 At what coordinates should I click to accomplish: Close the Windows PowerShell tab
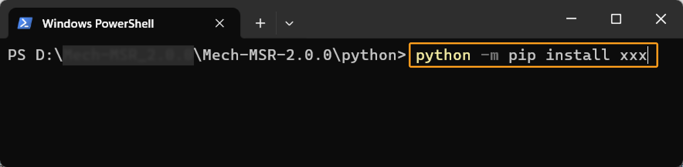click(x=219, y=23)
